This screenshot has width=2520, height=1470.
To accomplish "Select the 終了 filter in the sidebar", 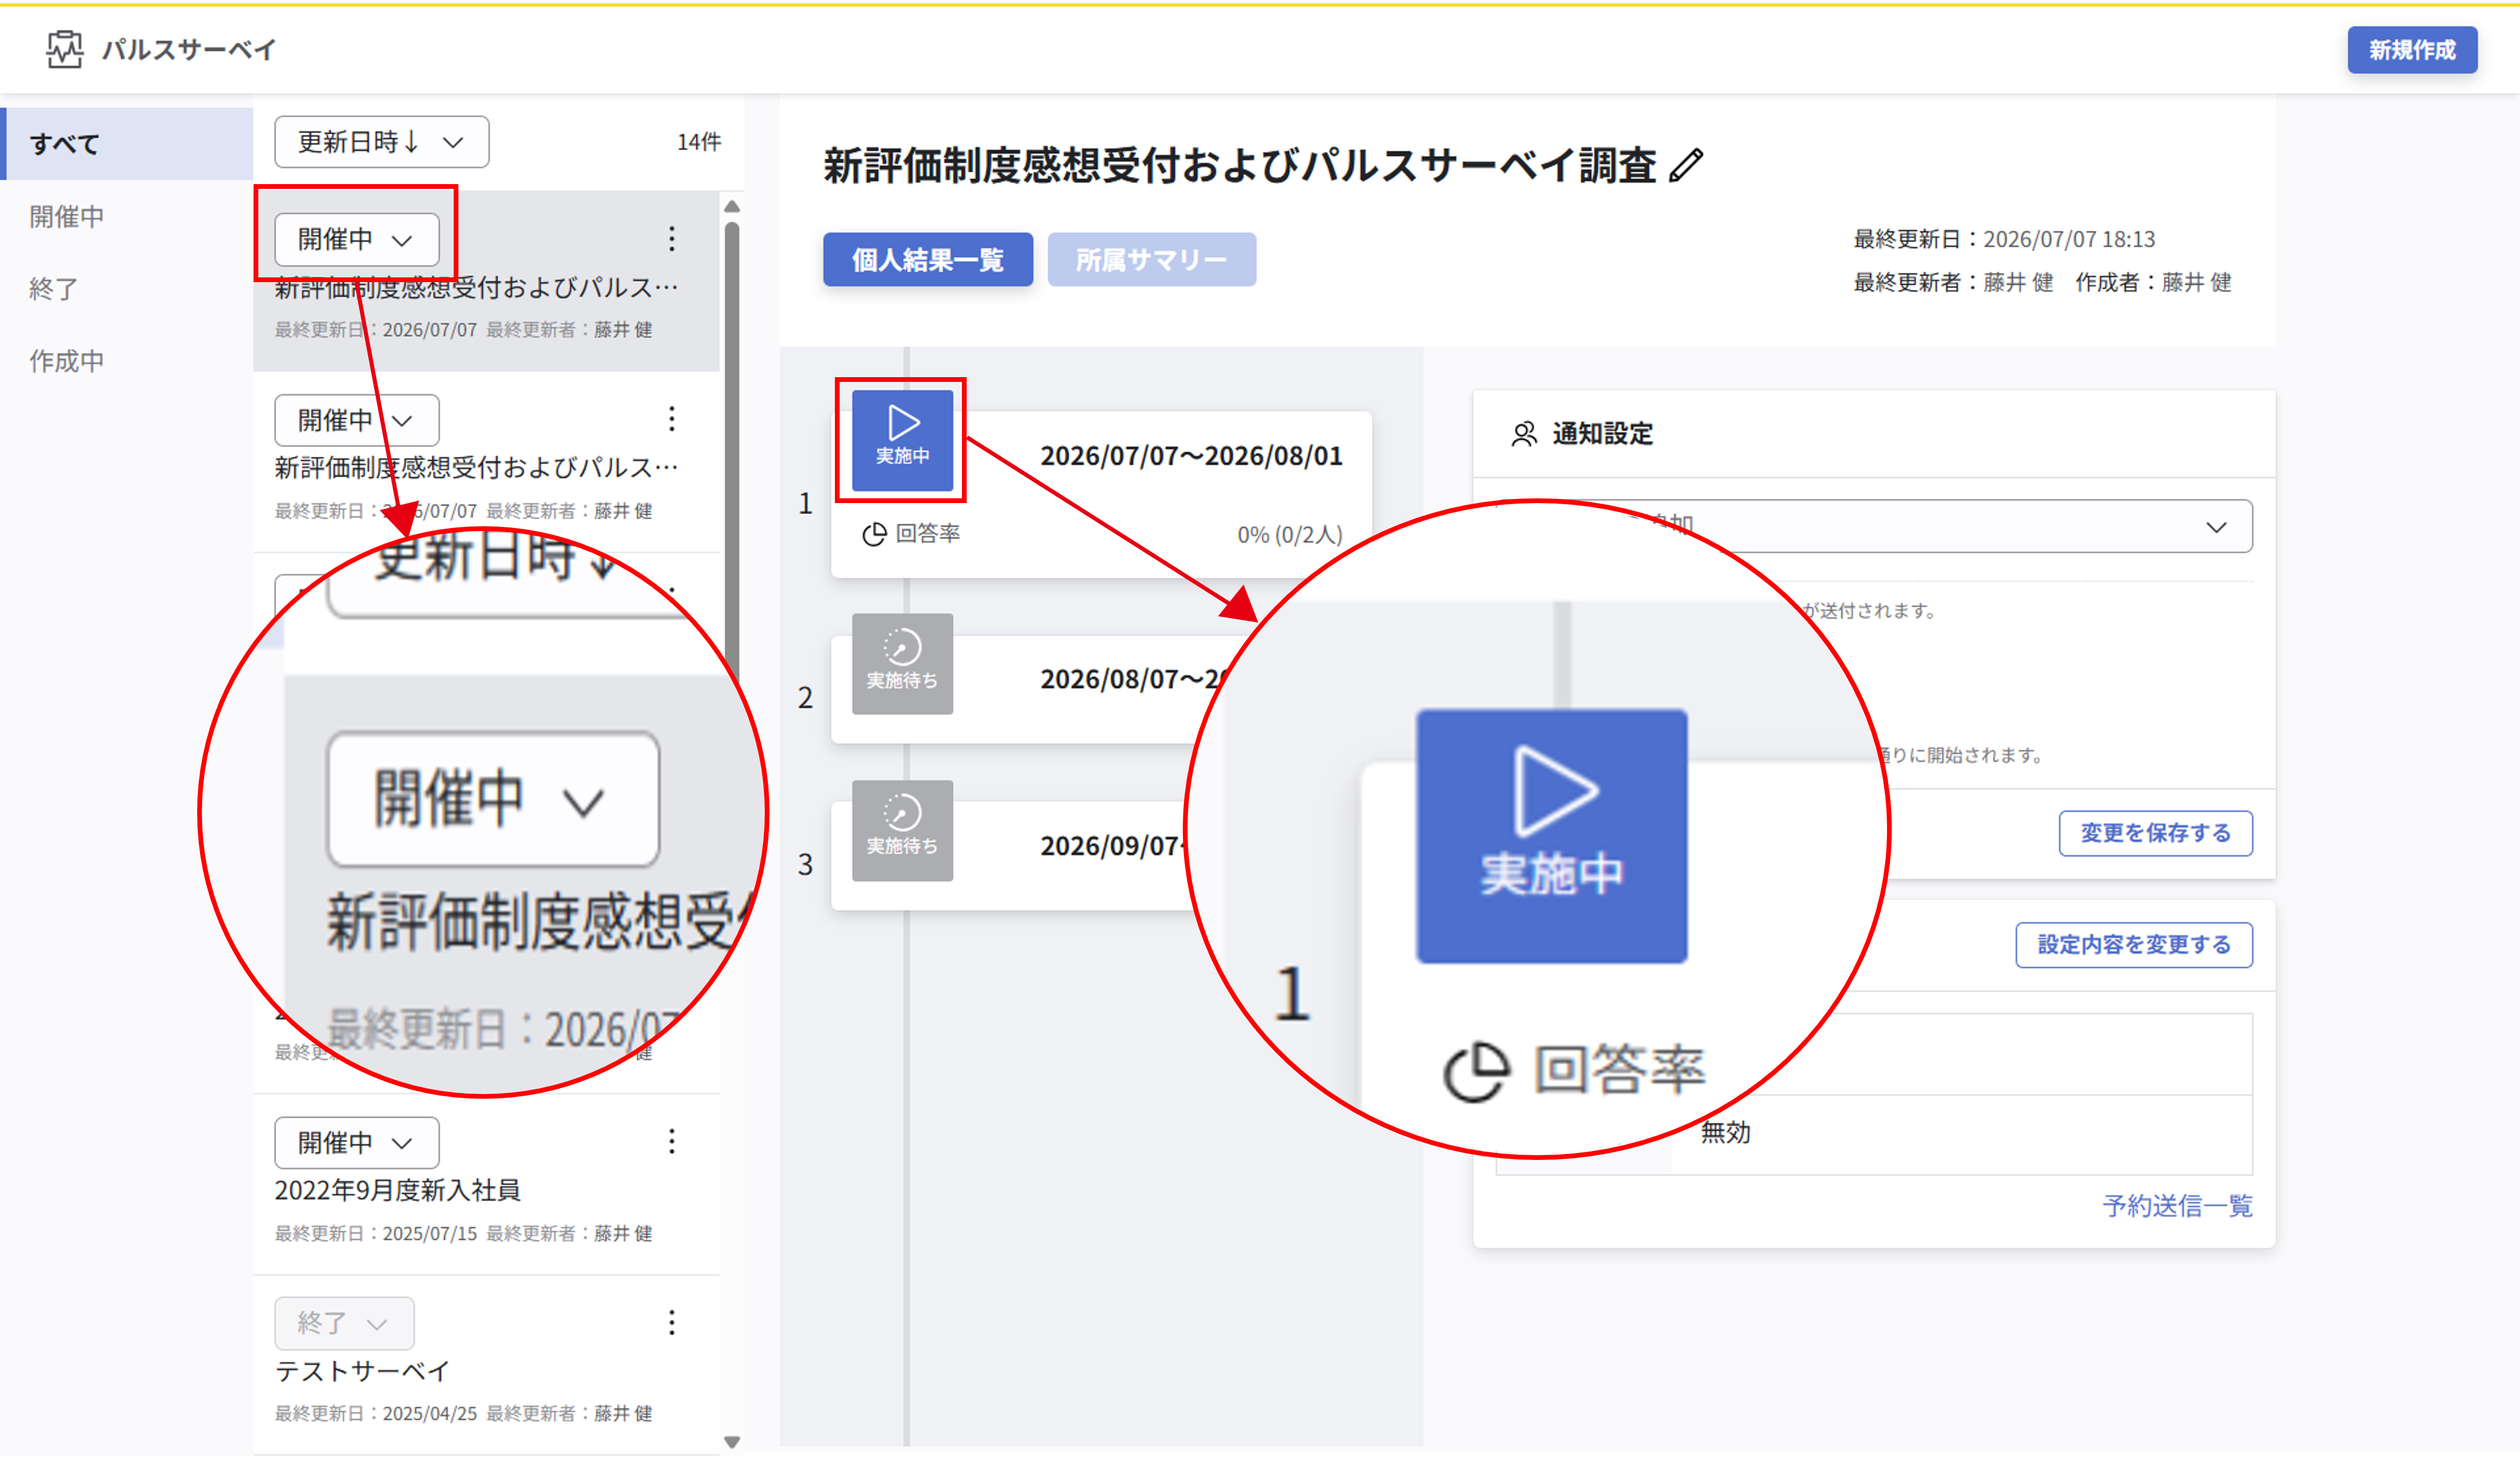I will pos(53,289).
